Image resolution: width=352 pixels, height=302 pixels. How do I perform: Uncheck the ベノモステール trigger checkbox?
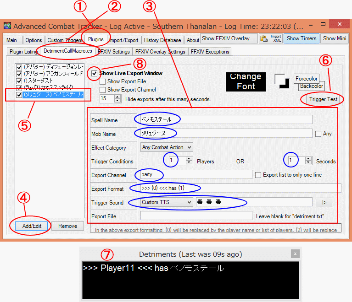click(19, 94)
